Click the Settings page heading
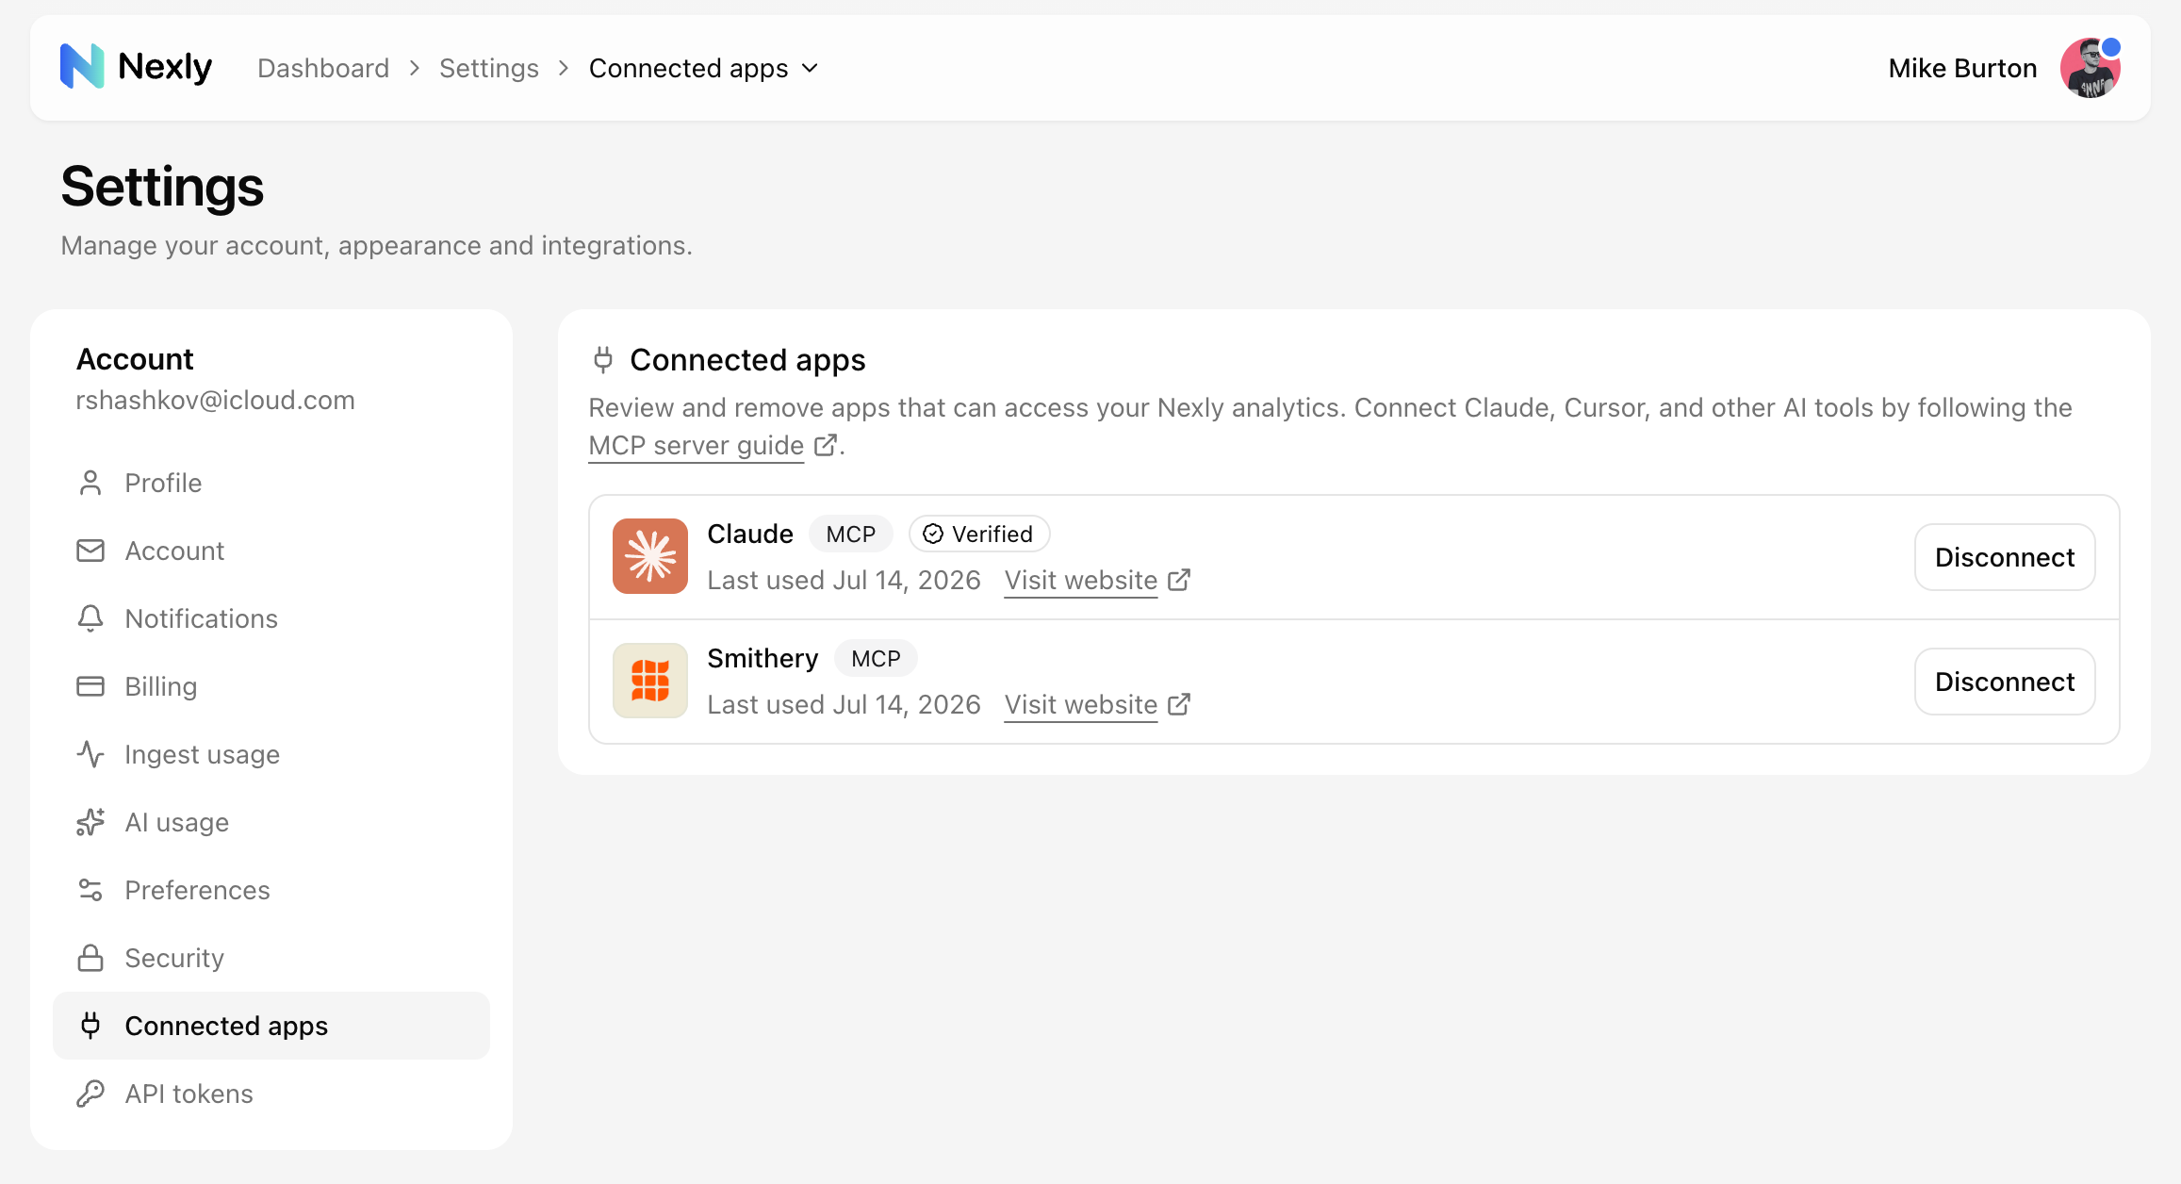 pos(162,187)
